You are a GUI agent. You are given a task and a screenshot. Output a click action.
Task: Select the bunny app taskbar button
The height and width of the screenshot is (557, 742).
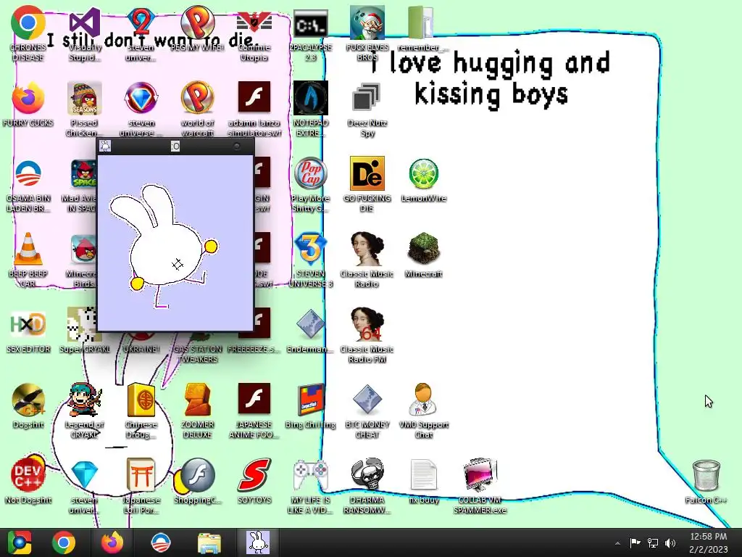(258, 542)
